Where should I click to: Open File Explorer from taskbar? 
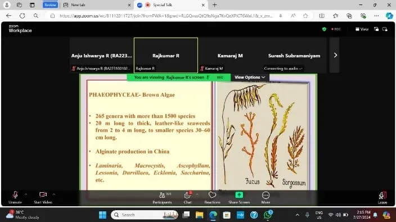(x=200, y=215)
